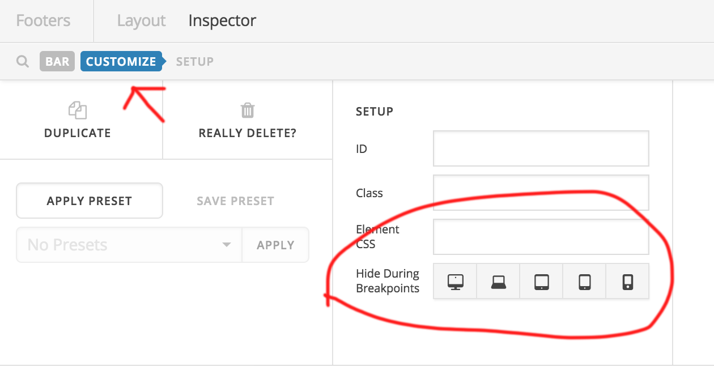The width and height of the screenshot is (714, 366).
Task: Click into the ID input field
Action: [x=541, y=148]
